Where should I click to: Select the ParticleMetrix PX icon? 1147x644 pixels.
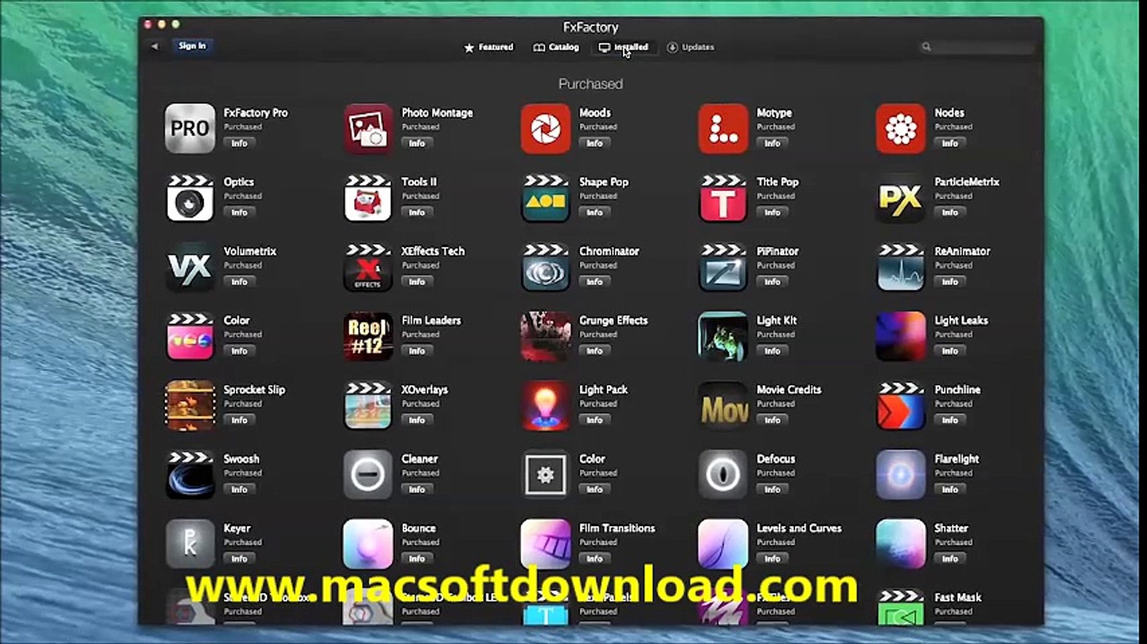(x=900, y=198)
